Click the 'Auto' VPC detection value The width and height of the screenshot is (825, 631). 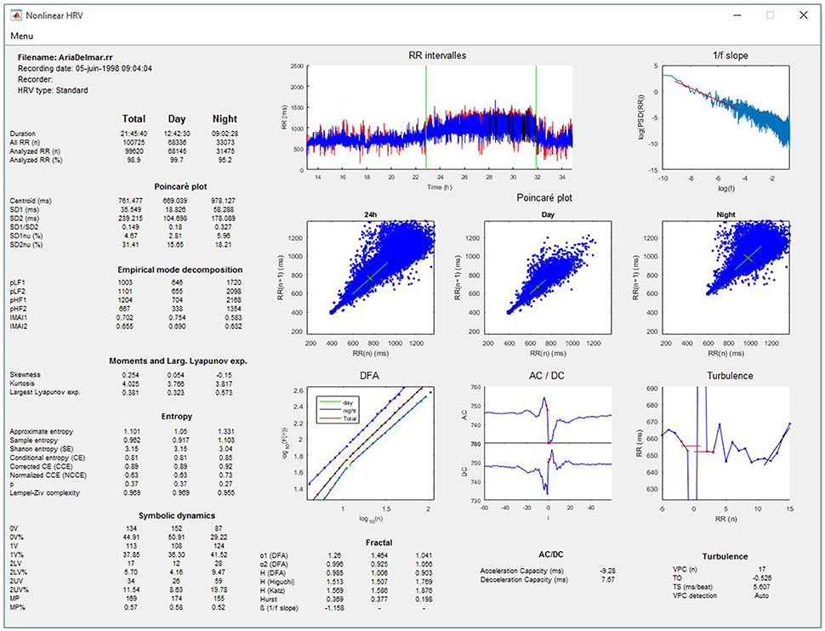[761, 596]
